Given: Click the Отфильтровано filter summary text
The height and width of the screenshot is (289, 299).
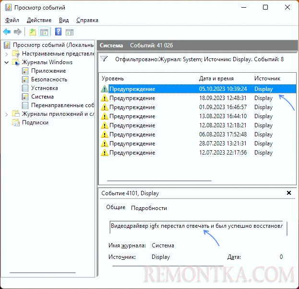Looking at the screenshot, I should click(x=199, y=59).
